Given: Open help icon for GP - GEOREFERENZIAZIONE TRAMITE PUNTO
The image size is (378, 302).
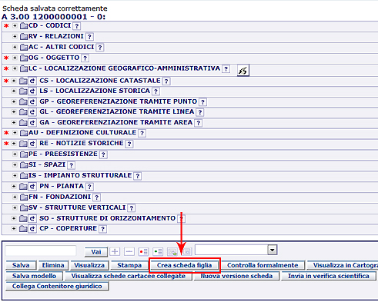Looking at the screenshot, I should tap(202, 102).
